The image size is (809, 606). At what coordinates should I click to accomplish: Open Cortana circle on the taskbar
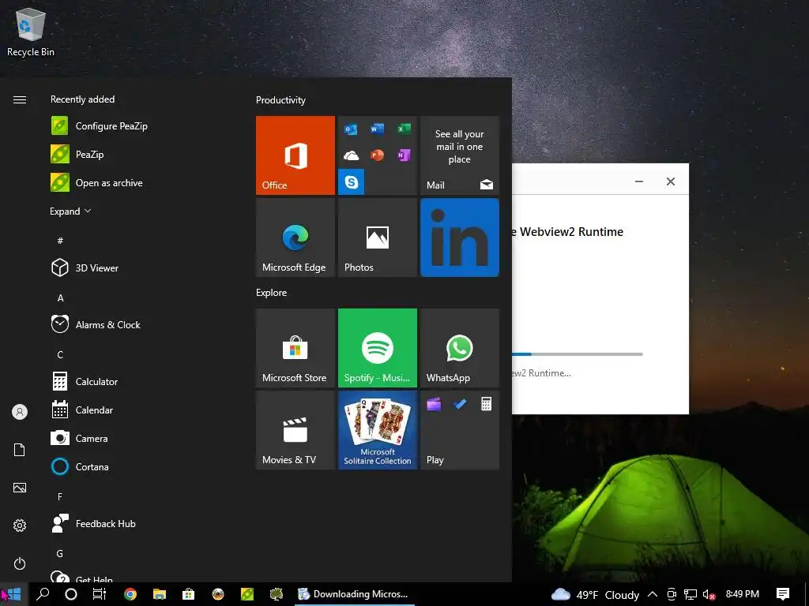(x=71, y=594)
